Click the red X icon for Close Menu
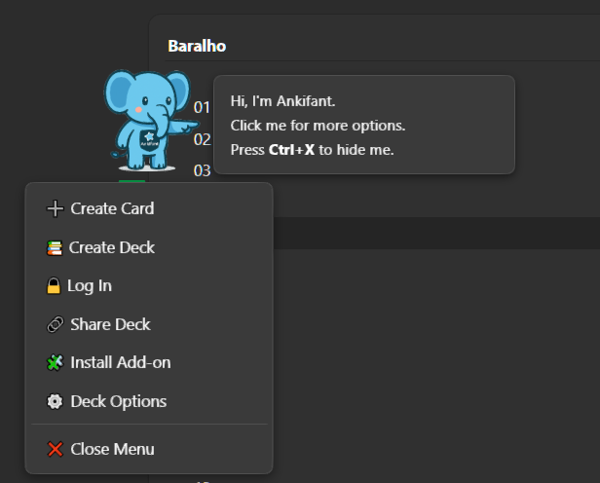 click(x=55, y=449)
